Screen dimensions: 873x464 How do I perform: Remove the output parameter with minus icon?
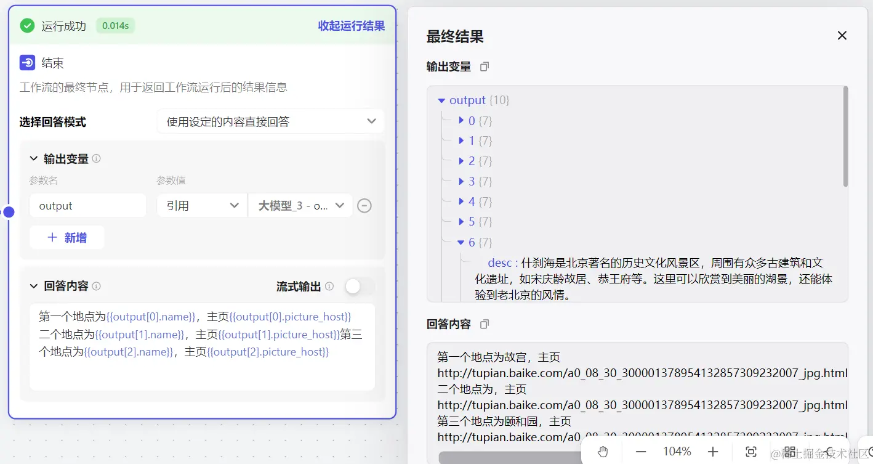coord(364,206)
